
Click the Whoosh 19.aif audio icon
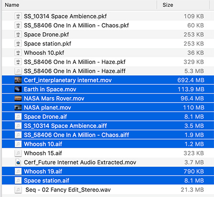[18, 172]
